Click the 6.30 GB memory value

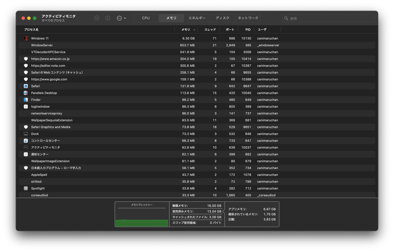[188, 38]
